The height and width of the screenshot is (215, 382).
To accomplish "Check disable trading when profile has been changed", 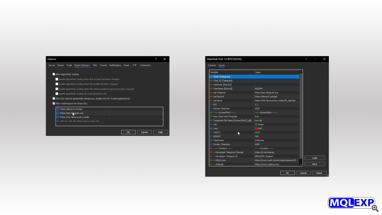I will pos(57,84).
